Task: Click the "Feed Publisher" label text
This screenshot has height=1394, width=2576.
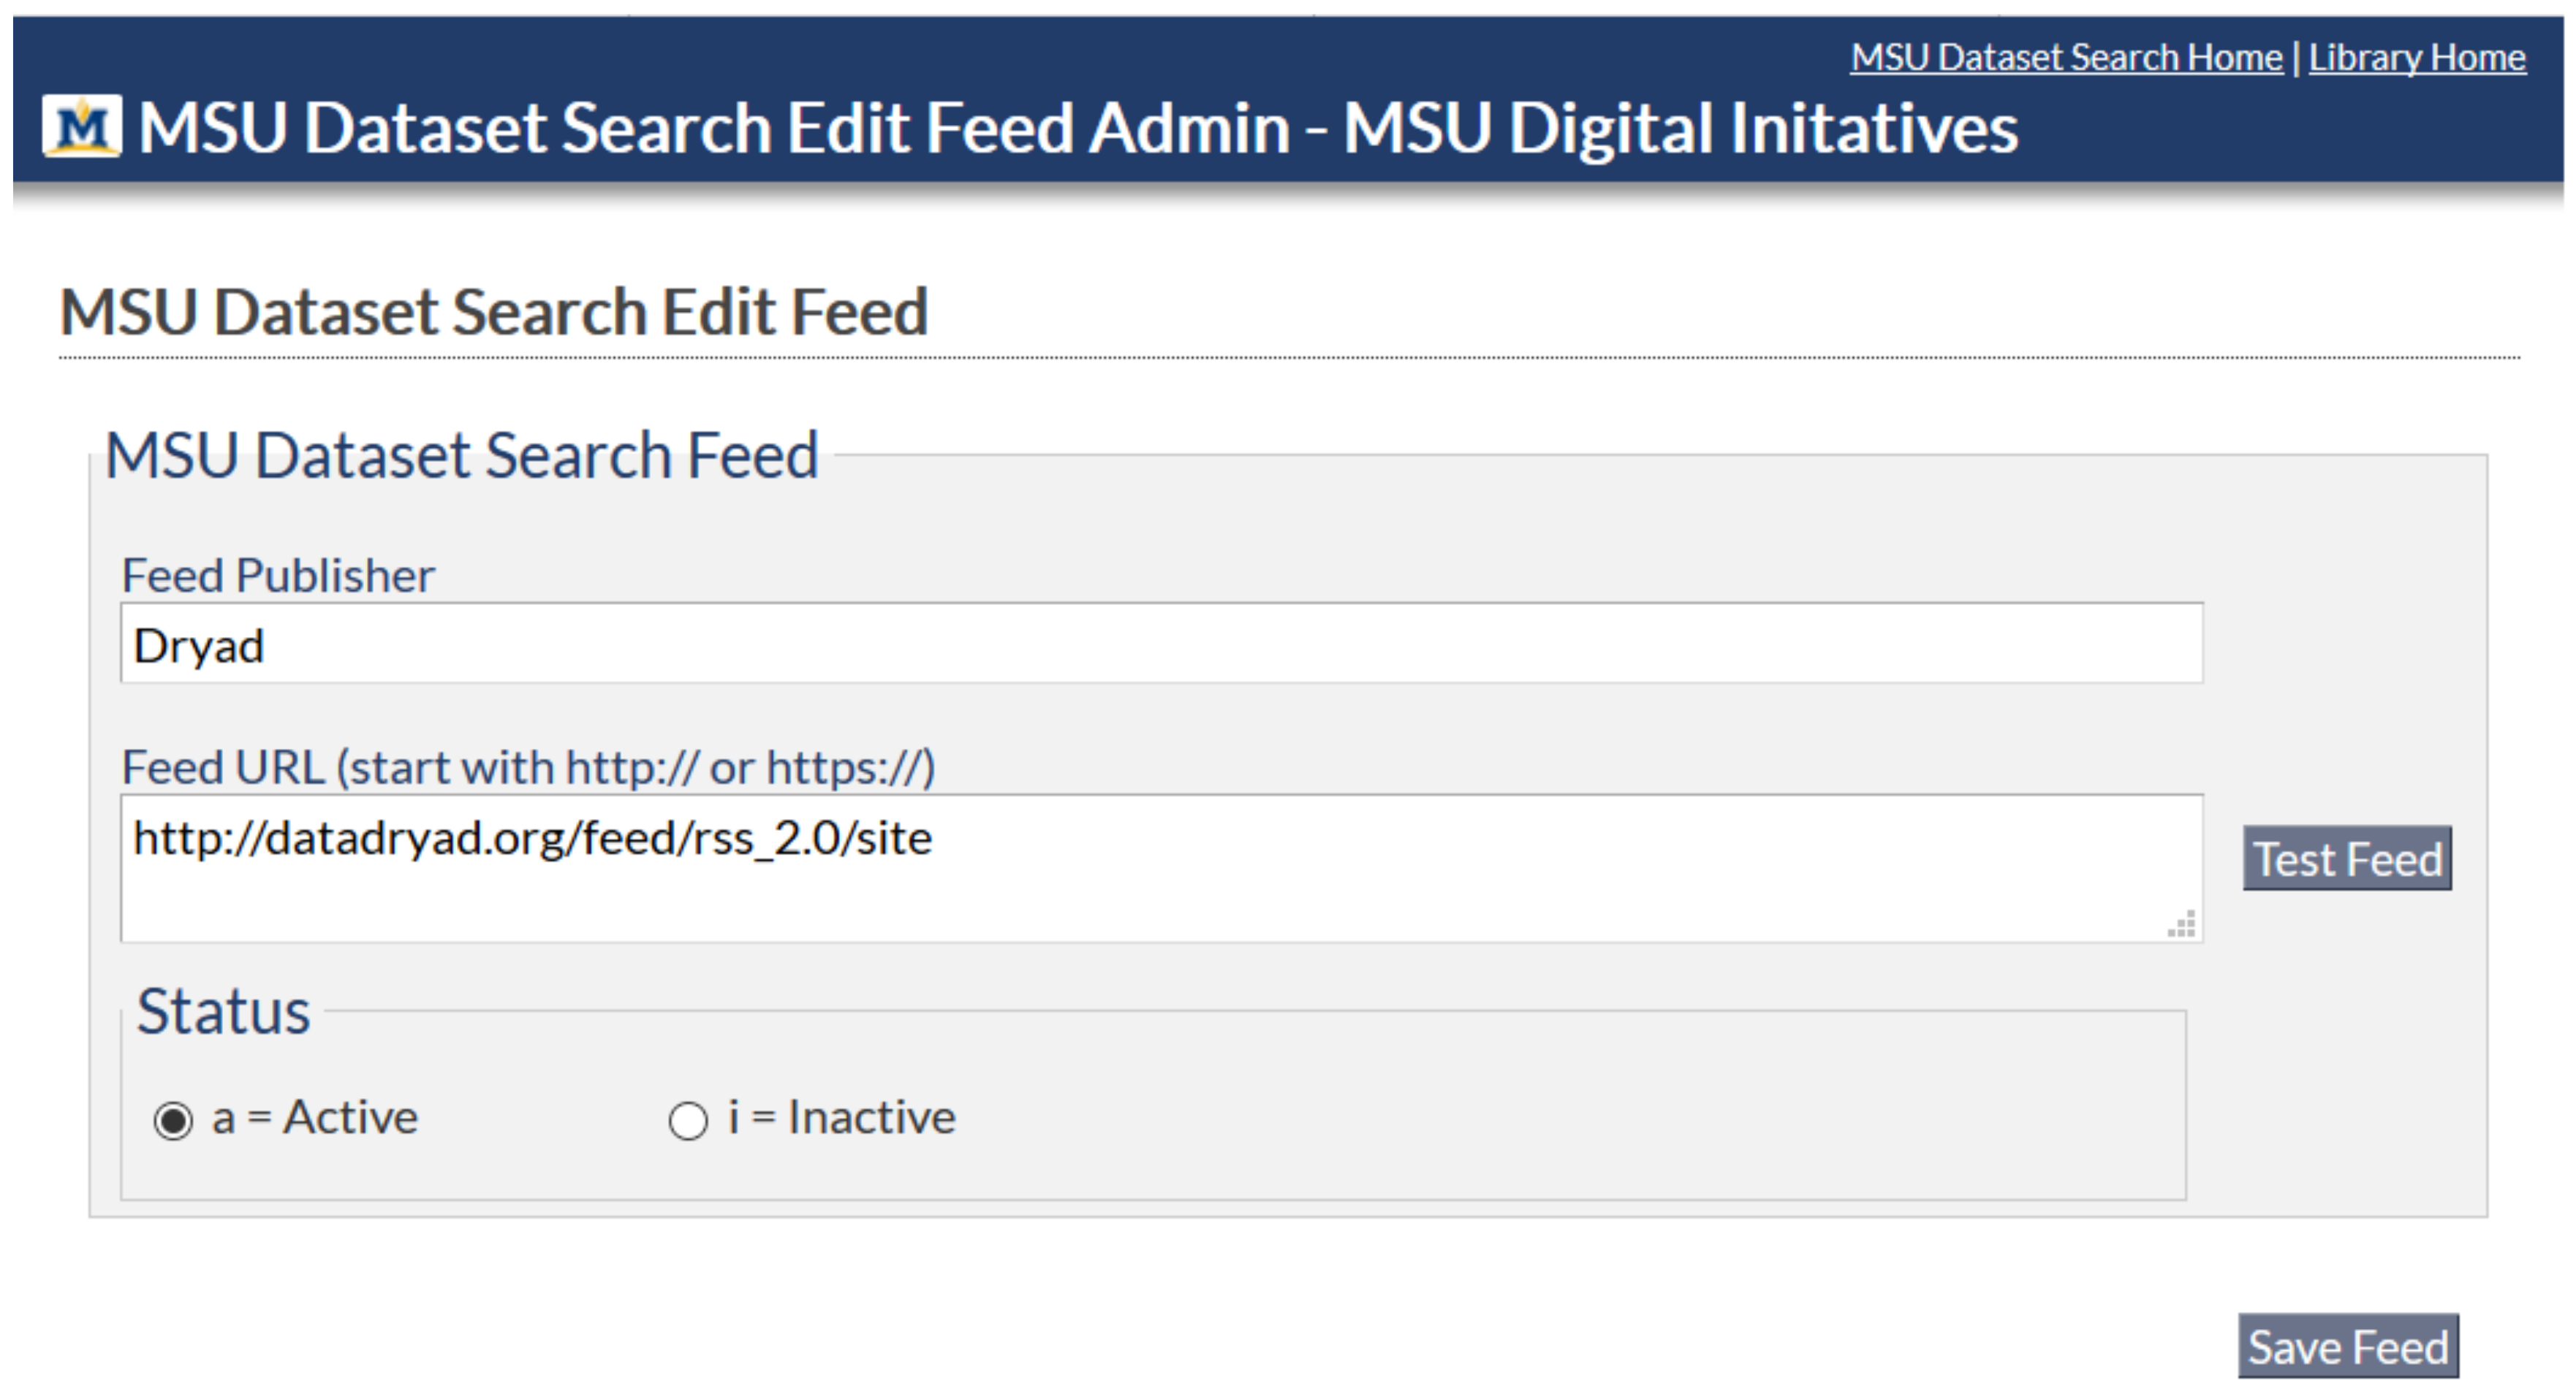Action: point(278,576)
